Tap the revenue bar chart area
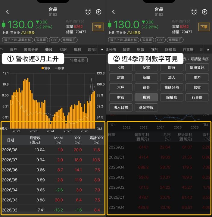 pyautogui.click(x=53, y=101)
